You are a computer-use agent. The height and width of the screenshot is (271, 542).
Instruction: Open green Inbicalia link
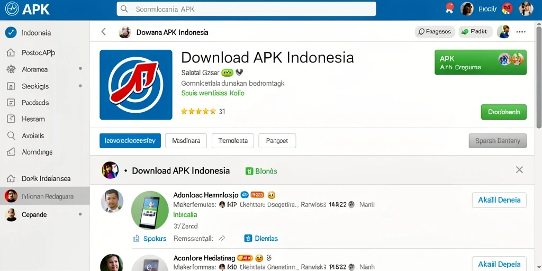pyautogui.click(x=185, y=215)
